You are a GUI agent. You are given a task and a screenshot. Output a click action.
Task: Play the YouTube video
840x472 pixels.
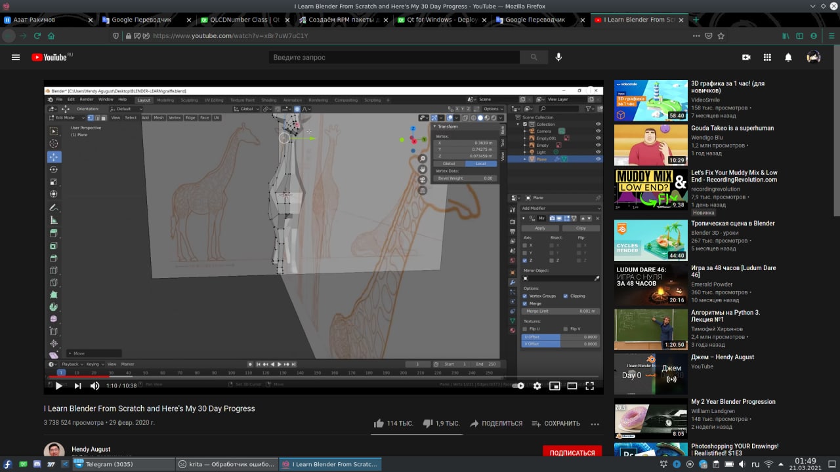pos(58,386)
